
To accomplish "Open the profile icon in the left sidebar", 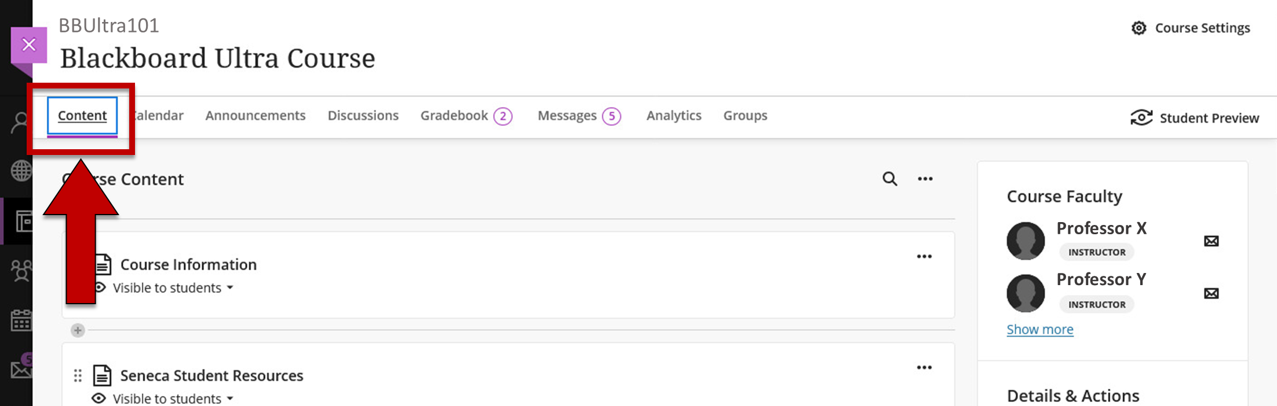I will [x=21, y=123].
